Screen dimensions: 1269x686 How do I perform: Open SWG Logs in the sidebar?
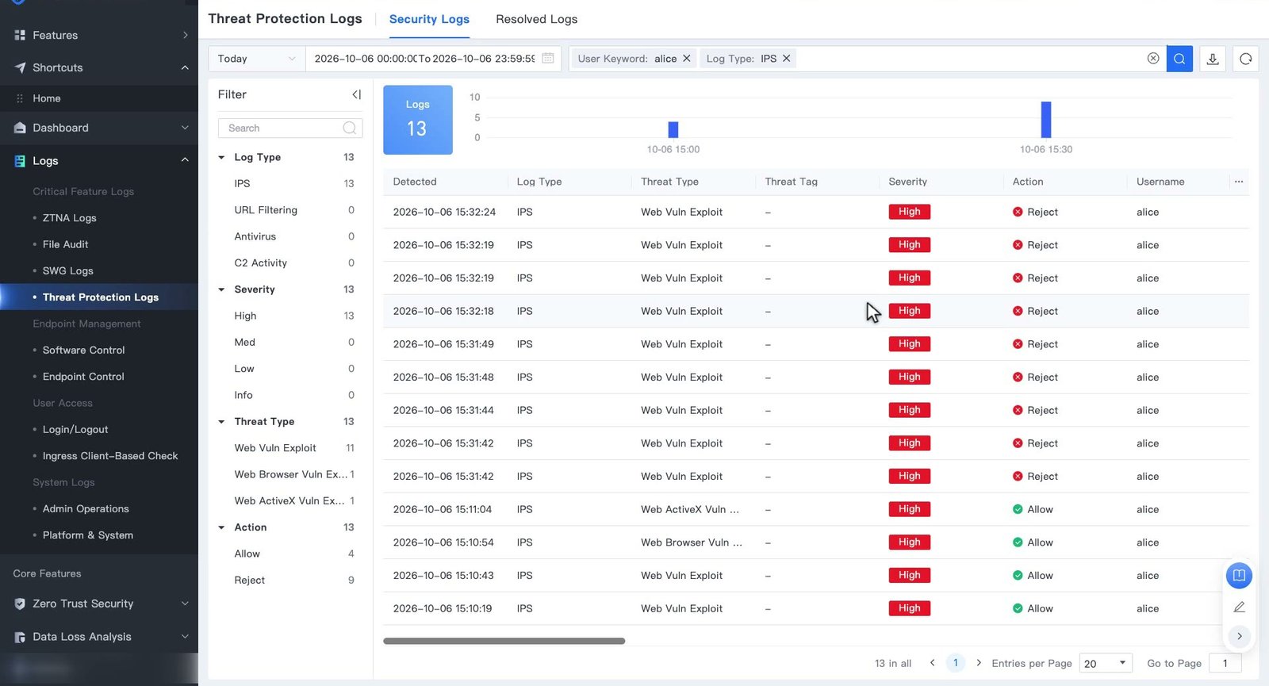click(67, 270)
